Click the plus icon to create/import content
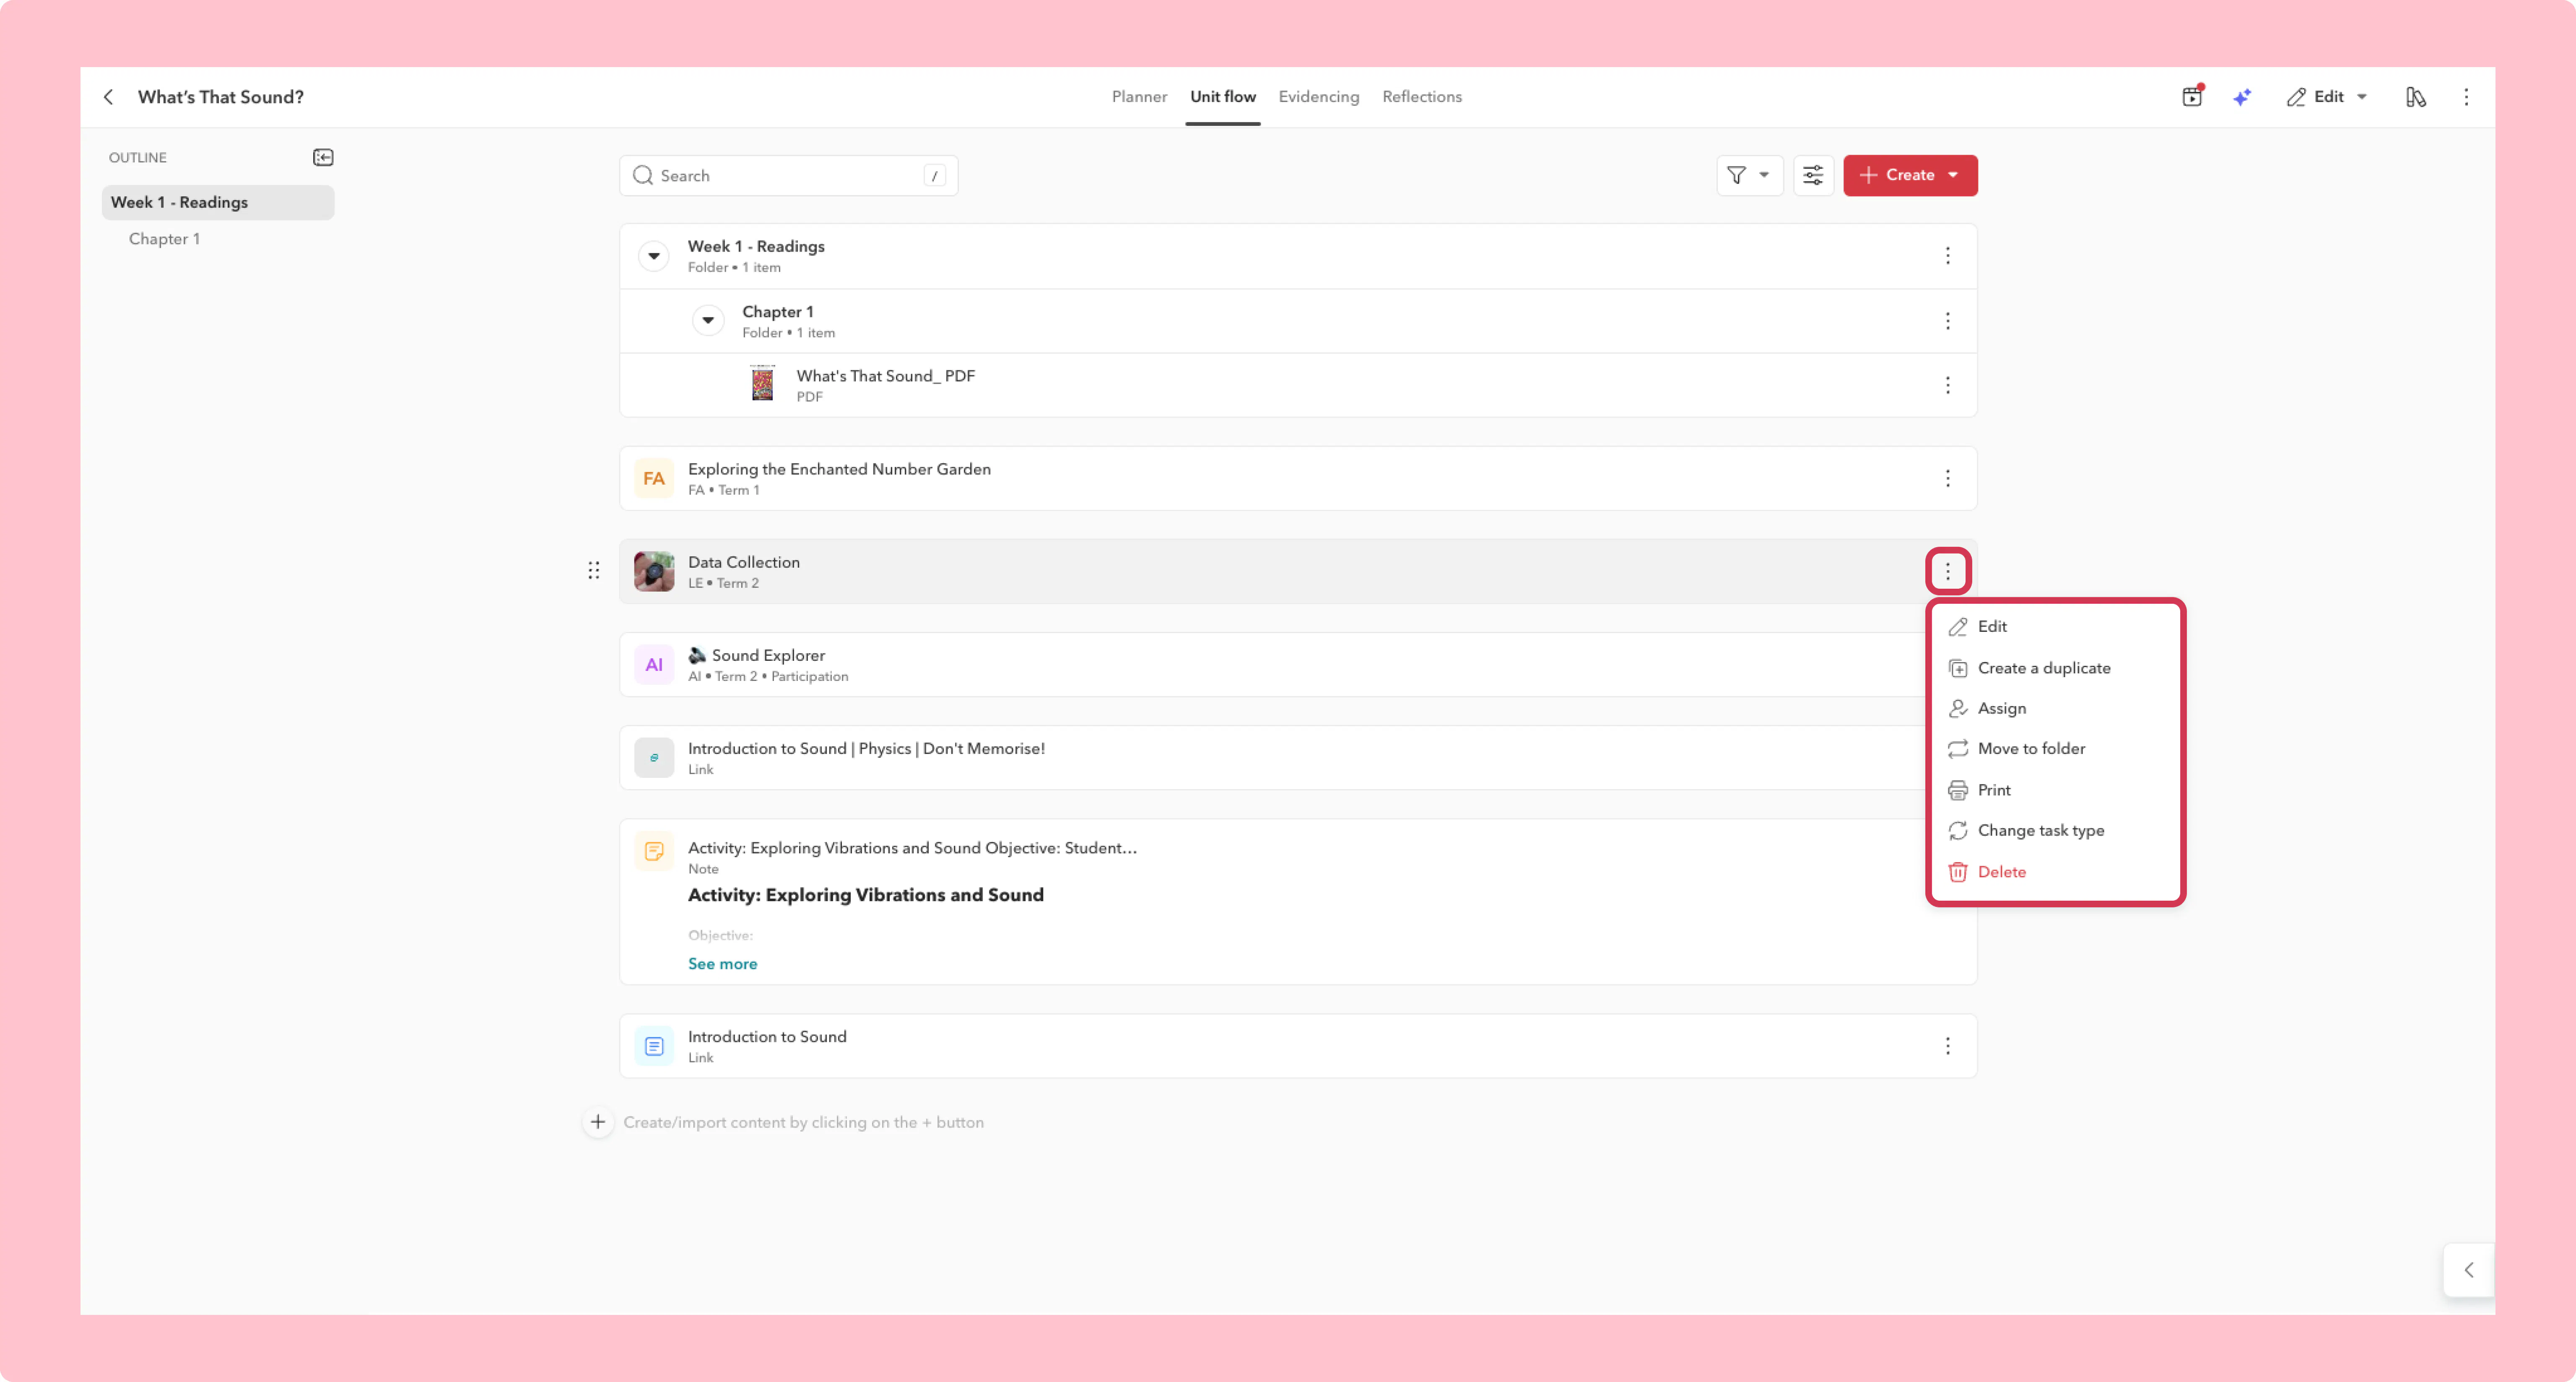The height and width of the screenshot is (1382, 2576). (x=598, y=1122)
